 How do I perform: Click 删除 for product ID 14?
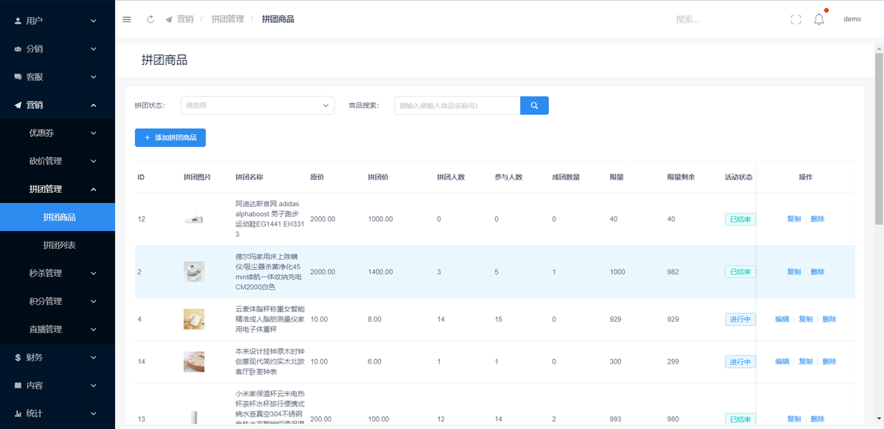pyautogui.click(x=829, y=362)
